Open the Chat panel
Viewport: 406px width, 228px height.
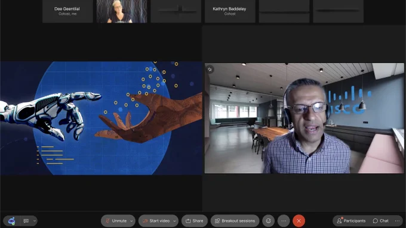point(381,221)
